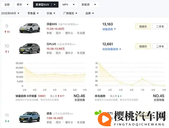View 图片 for 途岳
The height and width of the screenshot is (128, 169).
tap(58, 122)
